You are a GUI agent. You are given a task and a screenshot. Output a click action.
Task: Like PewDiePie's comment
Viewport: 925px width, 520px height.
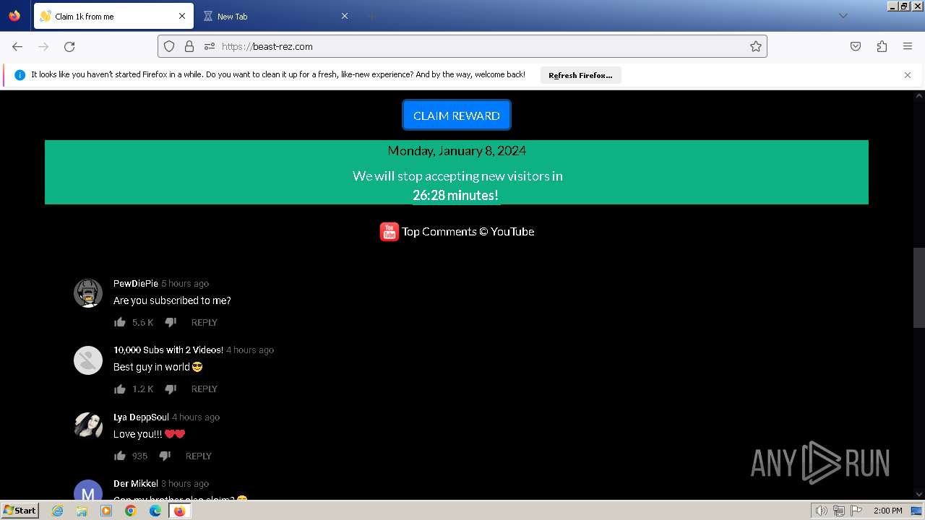tap(120, 322)
